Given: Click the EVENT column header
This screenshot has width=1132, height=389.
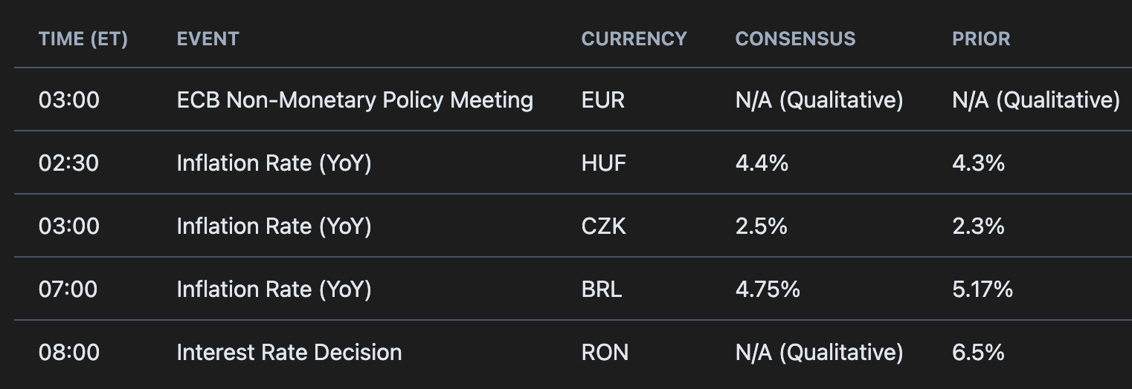Looking at the screenshot, I should tap(208, 39).
